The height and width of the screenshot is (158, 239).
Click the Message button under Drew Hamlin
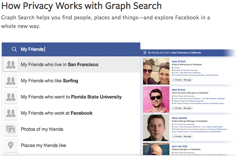[187, 136]
